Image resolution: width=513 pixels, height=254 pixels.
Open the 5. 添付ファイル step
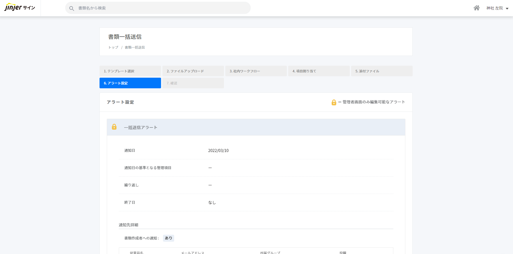382,71
